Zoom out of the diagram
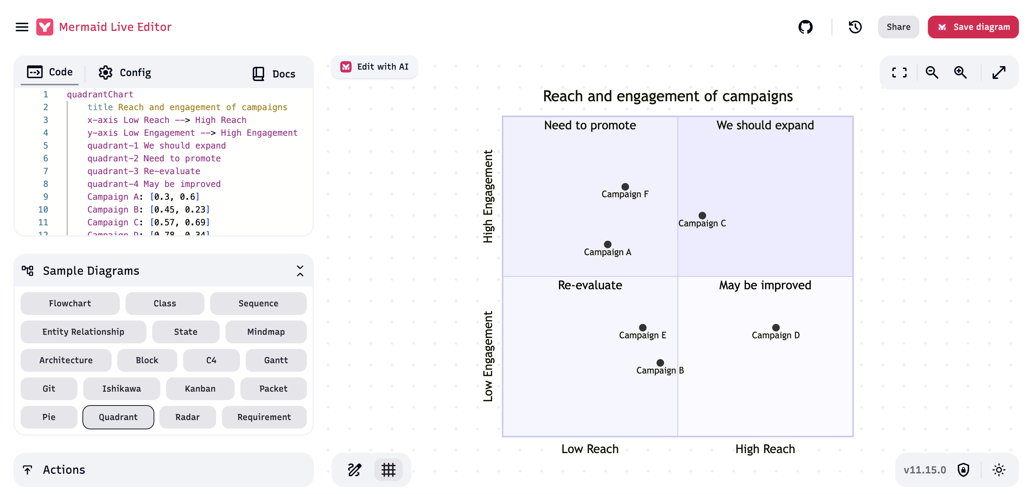Viewport: 1031px width, 494px height. pyautogui.click(x=932, y=73)
